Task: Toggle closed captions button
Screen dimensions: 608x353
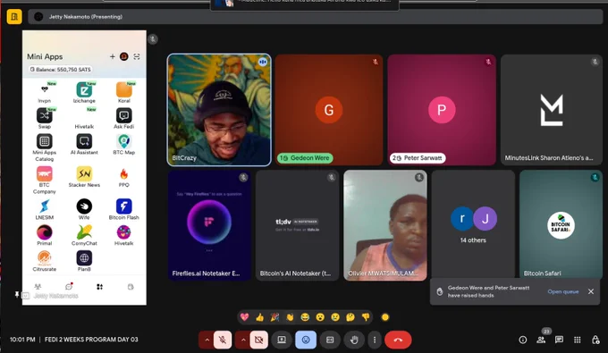Action: tap(330, 340)
